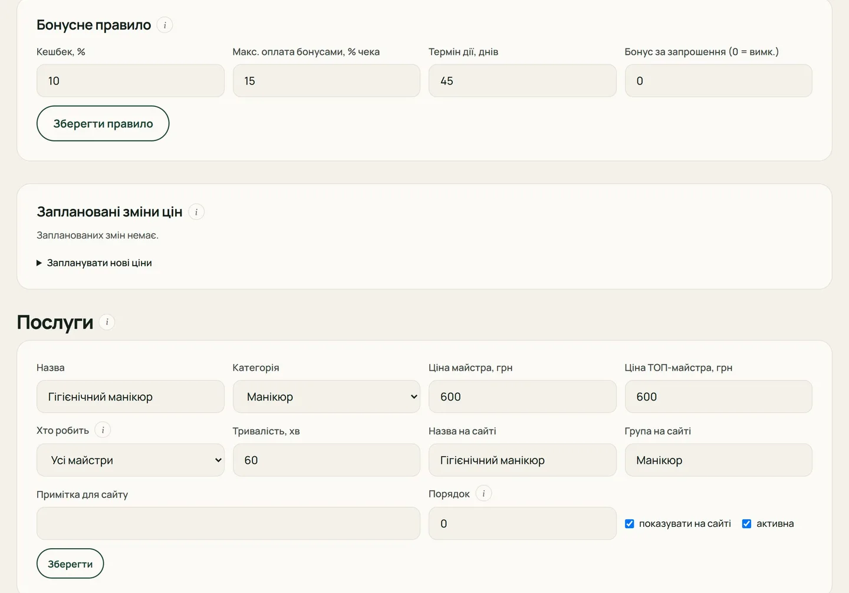Expand Запланувати нові ціни section
The height and width of the screenshot is (593, 849).
click(x=94, y=263)
